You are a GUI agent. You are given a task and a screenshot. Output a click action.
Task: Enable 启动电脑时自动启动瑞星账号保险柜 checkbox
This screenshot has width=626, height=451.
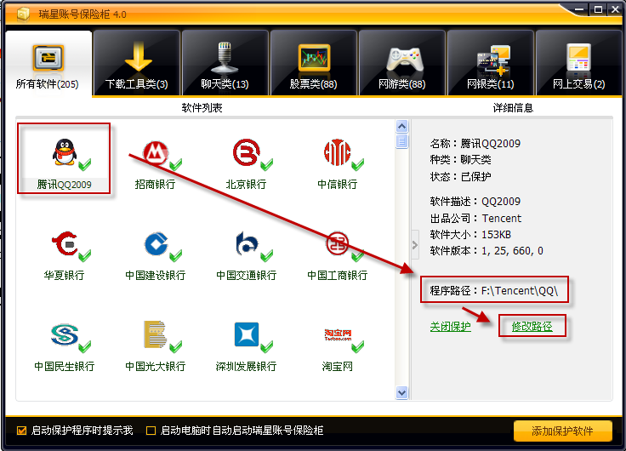pos(151,431)
